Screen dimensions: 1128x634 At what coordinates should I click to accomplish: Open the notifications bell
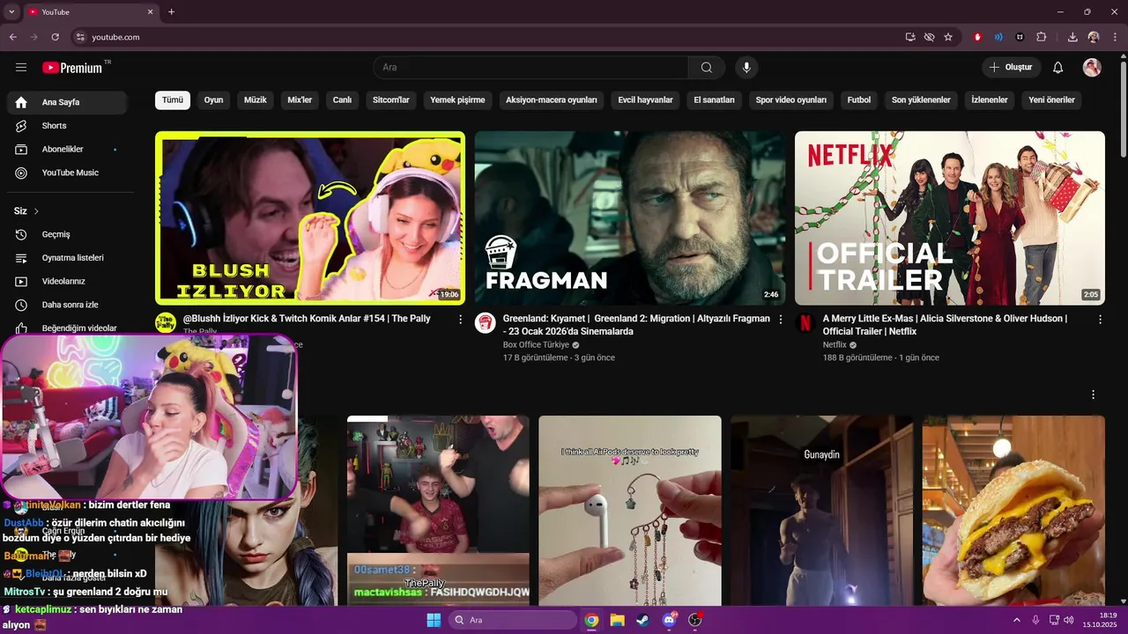[x=1058, y=68]
